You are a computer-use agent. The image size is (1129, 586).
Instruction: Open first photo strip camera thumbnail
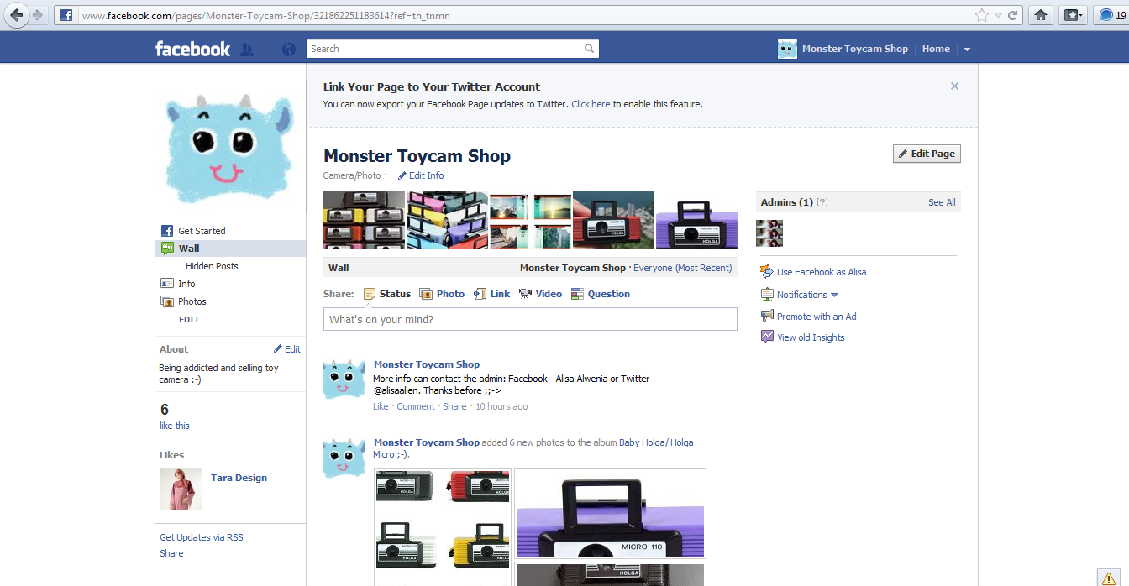[365, 220]
